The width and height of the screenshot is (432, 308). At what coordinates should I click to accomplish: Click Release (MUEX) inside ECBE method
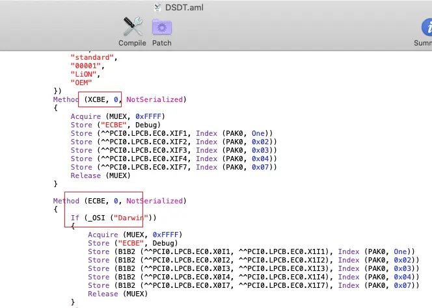tap(118, 294)
